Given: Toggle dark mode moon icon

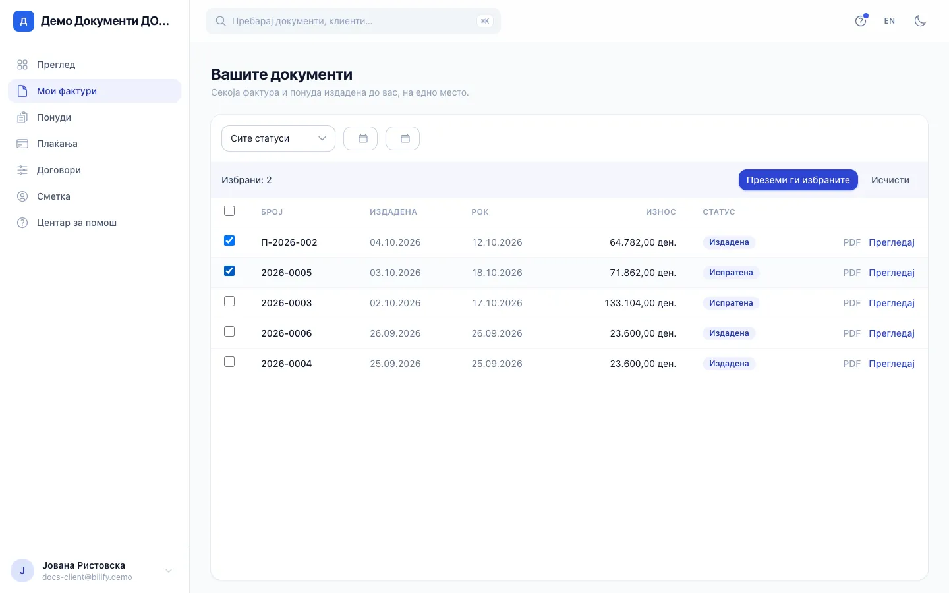Looking at the screenshot, I should 920,21.
